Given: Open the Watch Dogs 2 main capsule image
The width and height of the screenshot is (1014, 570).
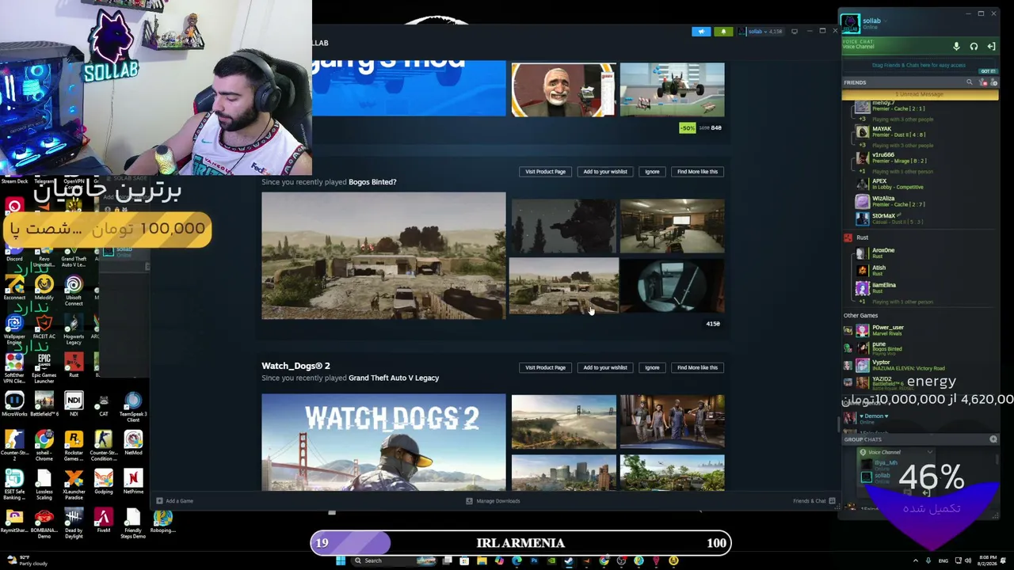Looking at the screenshot, I should (x=383, y=442).
